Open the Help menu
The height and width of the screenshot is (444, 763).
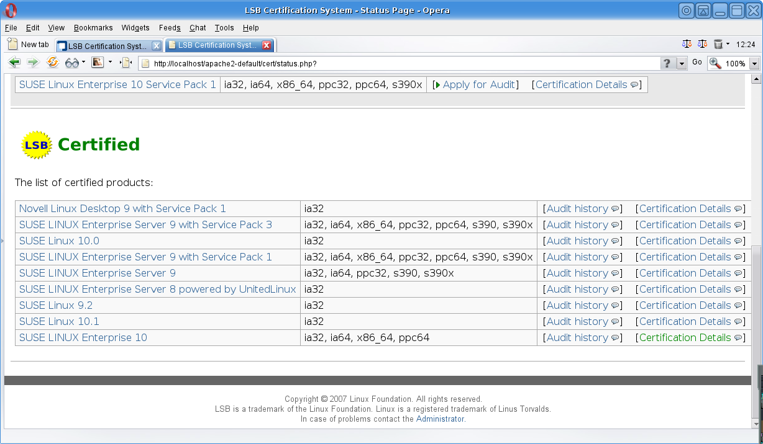pos(251,28)
